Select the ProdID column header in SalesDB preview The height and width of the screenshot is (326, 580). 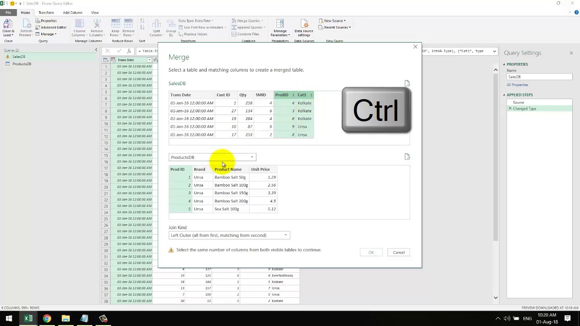[x=285, y=95]
